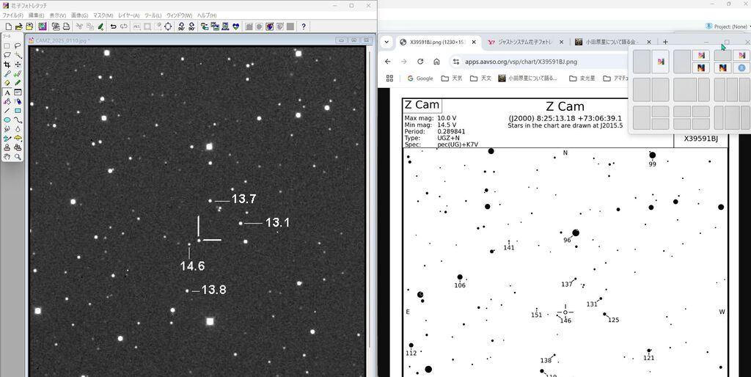Select the polygon selection tool
Screen dimensions: 751x377
click(7, 55)
